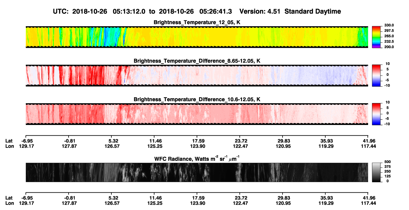The image size is (409, 210).
Task: Click the '265.0' colorbar tick label
Action: (389, 36)
